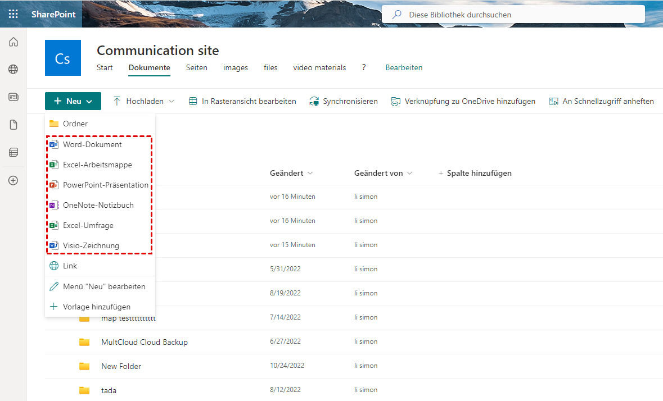Open the app launcher waffle icon
This screenshot has width=663, height=401.
pos(13,14)
